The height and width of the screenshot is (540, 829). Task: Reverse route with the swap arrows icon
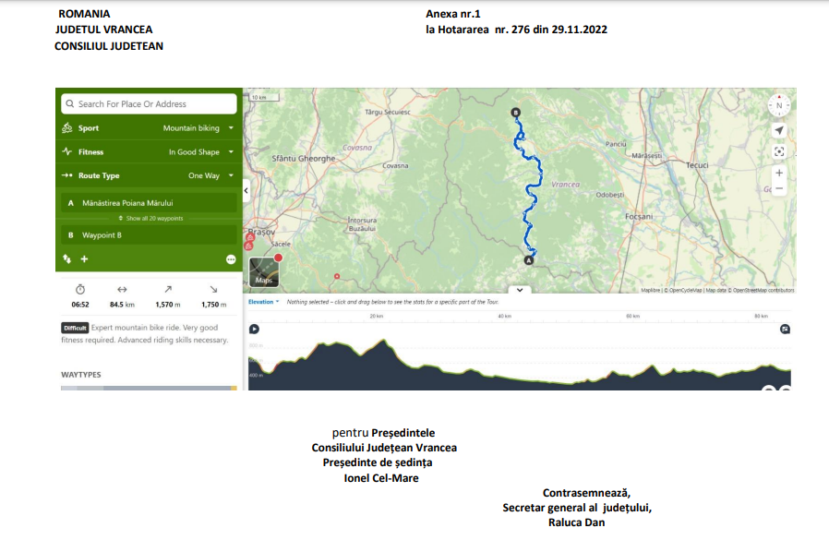(67, 259)
